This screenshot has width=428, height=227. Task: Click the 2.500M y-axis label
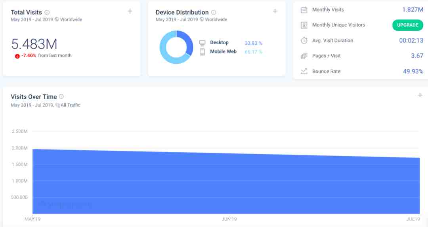click(19, 131)
